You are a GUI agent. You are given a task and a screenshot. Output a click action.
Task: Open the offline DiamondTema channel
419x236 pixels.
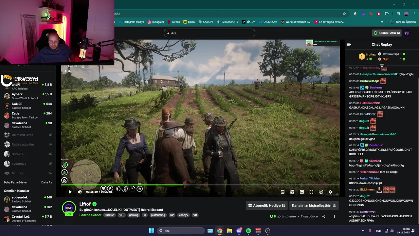point(28,135)
